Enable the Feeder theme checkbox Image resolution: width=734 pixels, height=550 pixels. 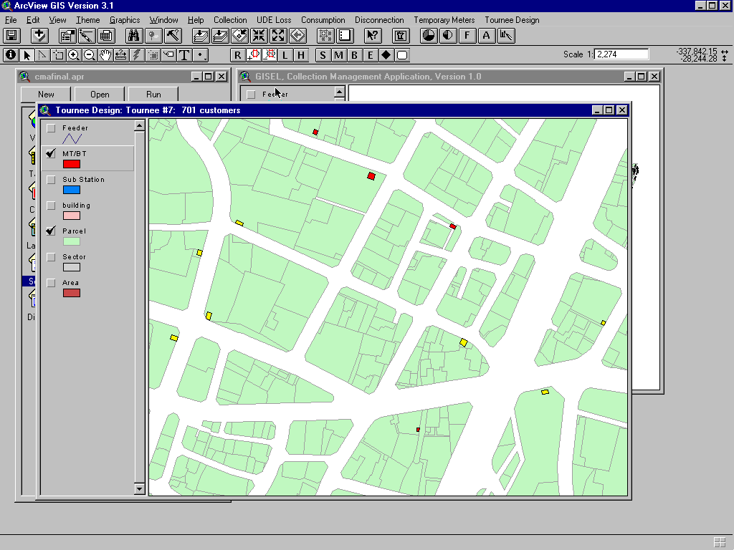tap(51, 128)
